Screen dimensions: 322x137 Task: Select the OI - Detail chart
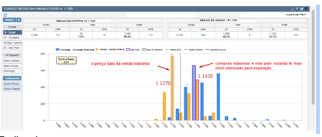[12, 32]
